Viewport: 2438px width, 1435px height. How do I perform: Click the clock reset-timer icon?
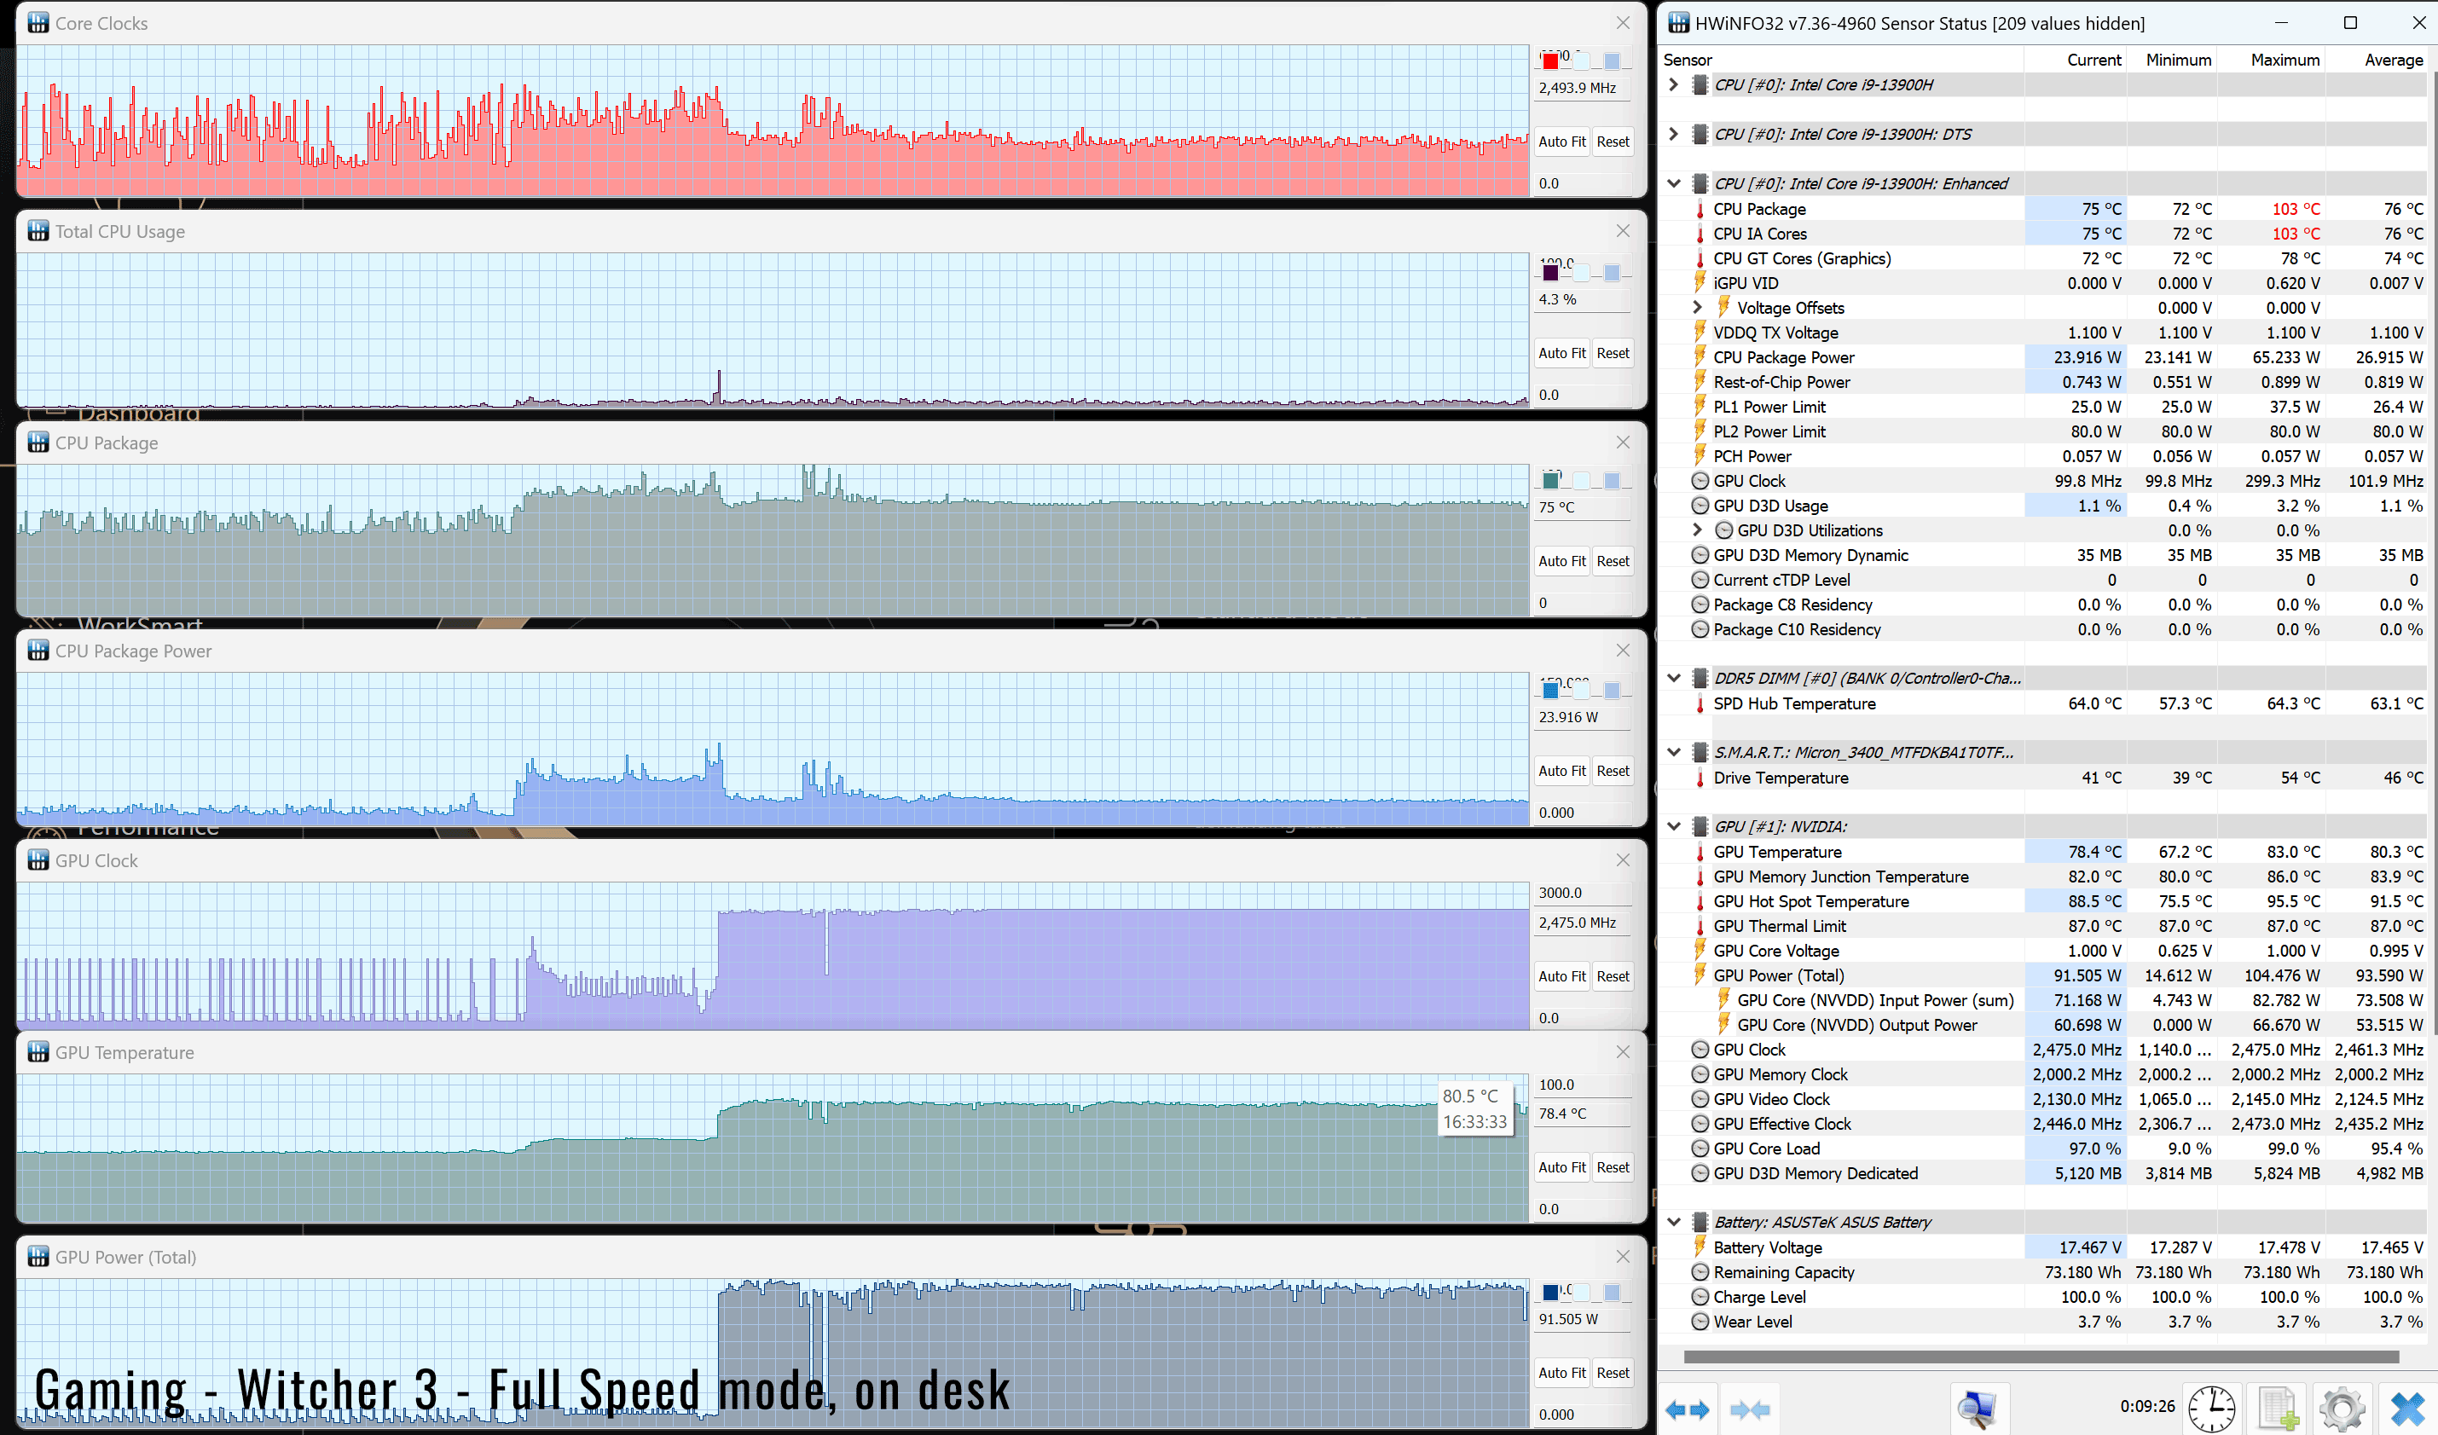pos(2212,1408)
